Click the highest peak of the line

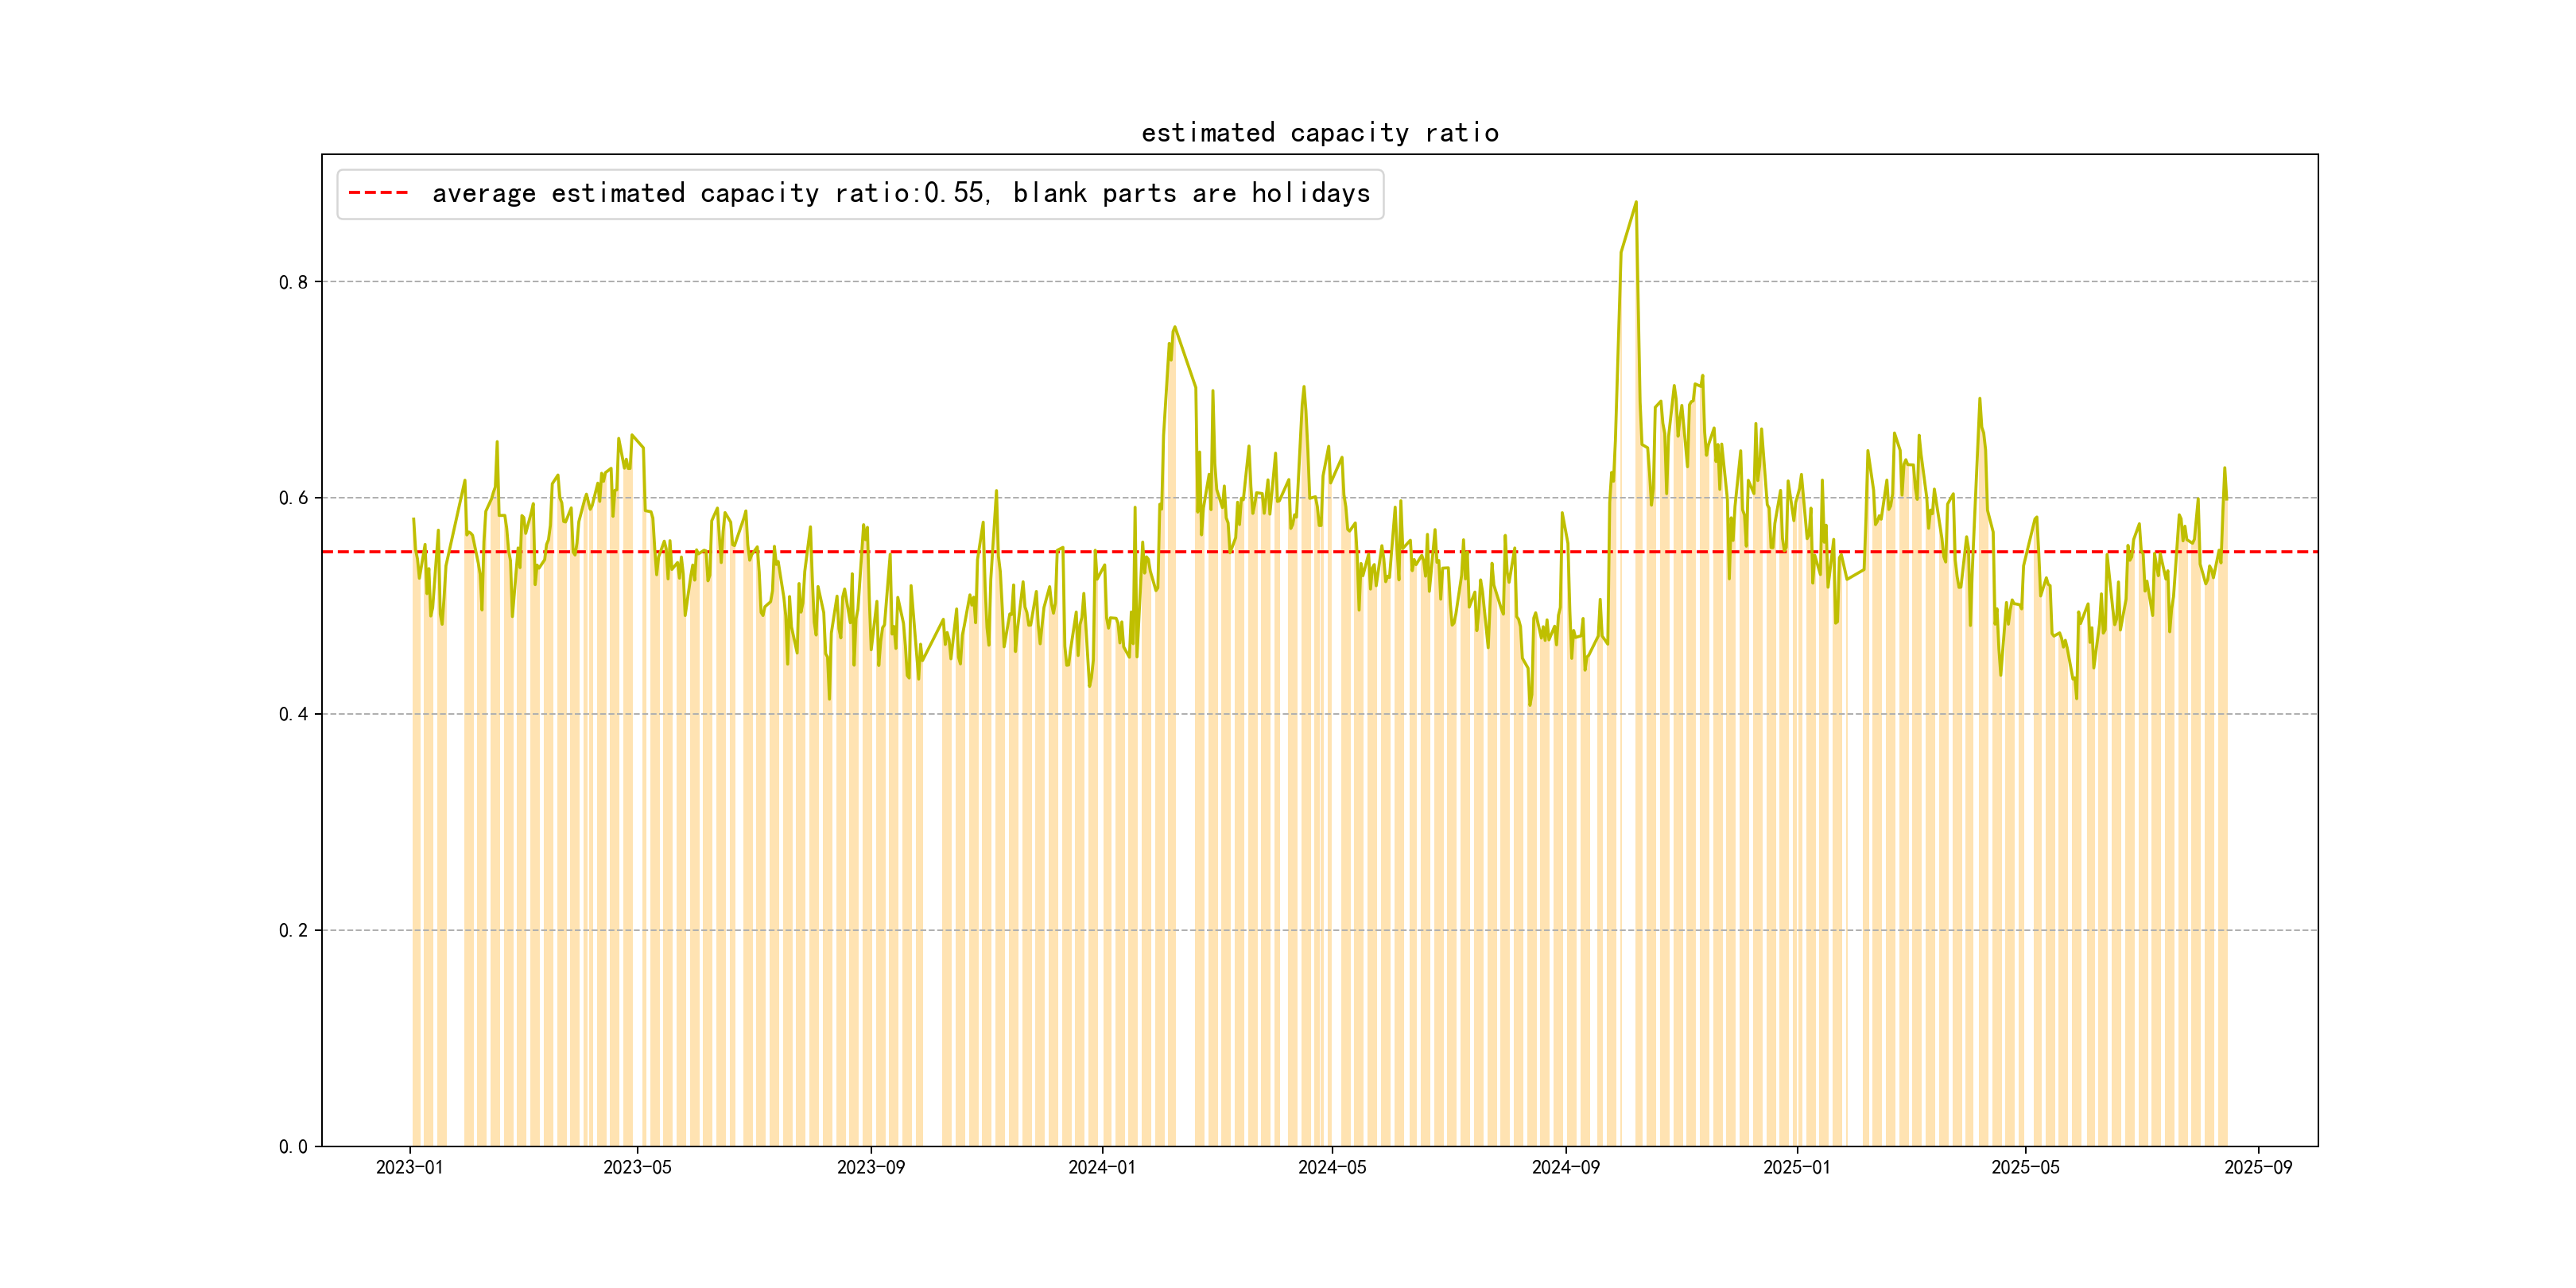click(1636, 202)
